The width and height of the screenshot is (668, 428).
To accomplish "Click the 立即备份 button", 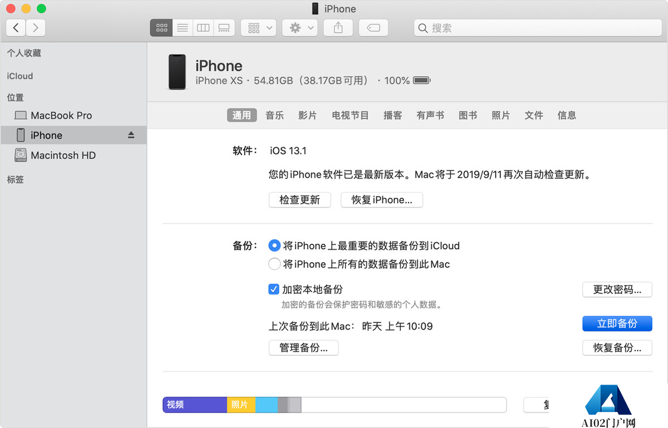I will pyautogui.click(x=617, y=324).
